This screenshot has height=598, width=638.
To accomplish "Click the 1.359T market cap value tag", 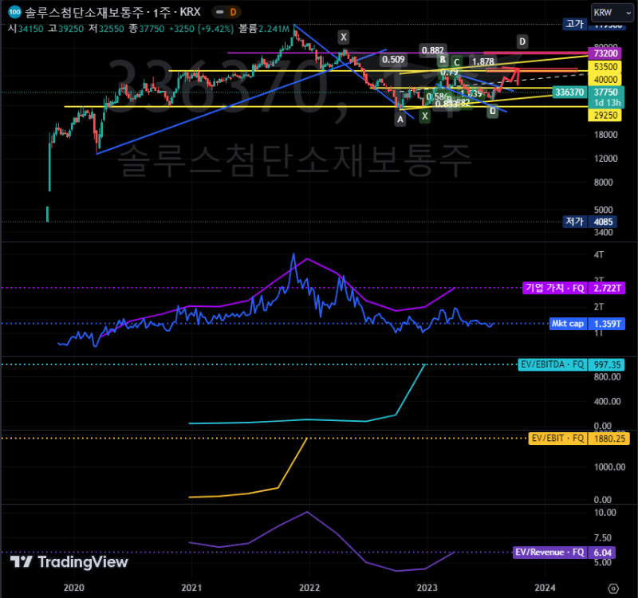I will click(607, 324).
